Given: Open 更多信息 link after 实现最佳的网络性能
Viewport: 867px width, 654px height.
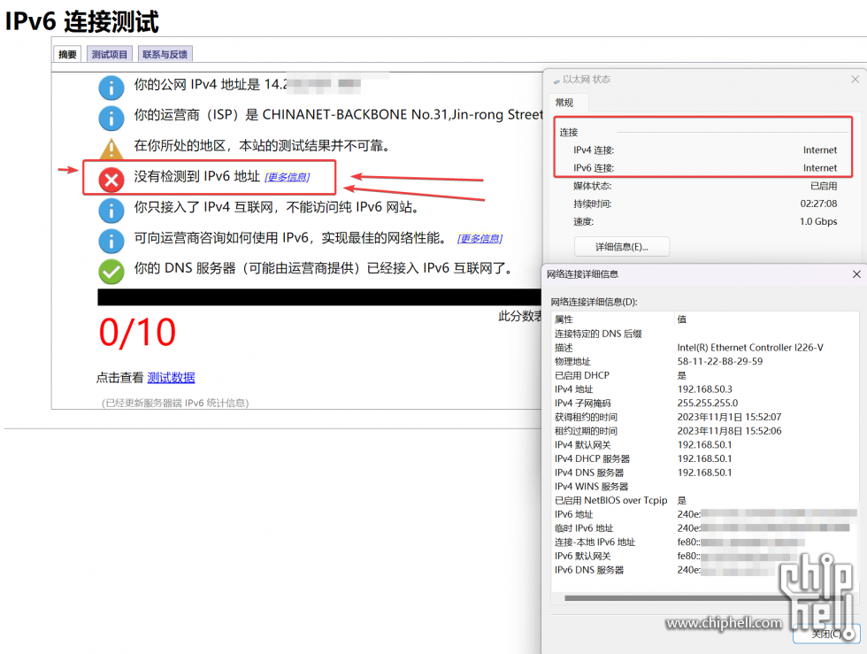Looking at the screenshot, I should pos(480,238).
